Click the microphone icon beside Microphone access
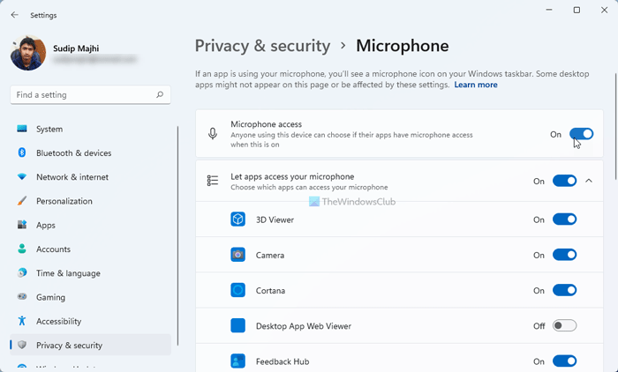Image resolution: width=618 pixels, height=372 pixels. click(x=212, y=134)
